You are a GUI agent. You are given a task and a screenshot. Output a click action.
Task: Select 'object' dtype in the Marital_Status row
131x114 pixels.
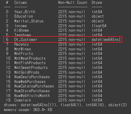coord(98,21)
